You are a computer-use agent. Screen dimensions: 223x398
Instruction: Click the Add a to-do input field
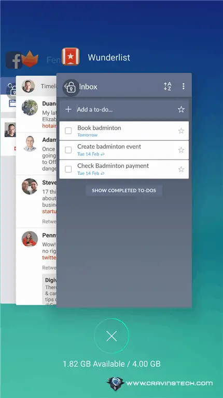(124, 109)
